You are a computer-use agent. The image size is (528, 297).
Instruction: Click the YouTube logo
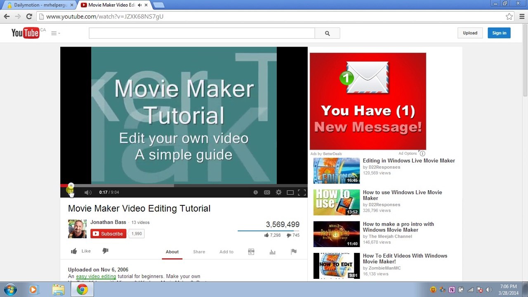tap(26, 33)
